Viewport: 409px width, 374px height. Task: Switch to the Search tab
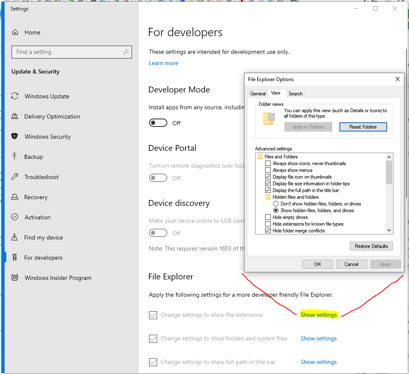(296, 94)
